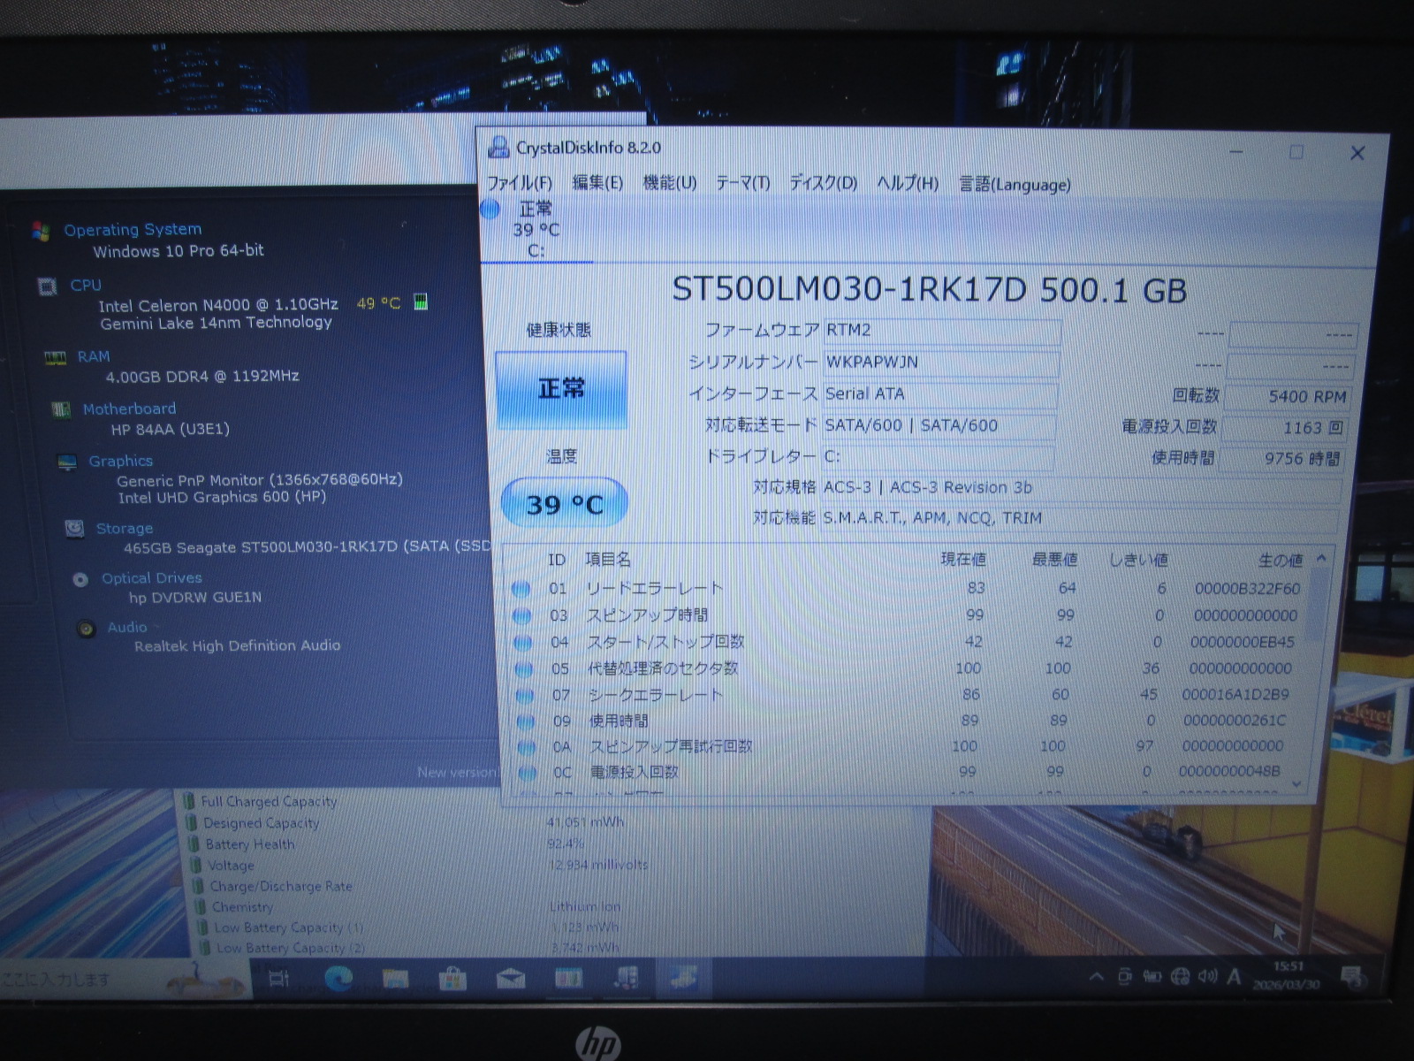Viewport: 1414px width, 1061px height.
Task: Open the 機能(U) menu
Action: 669,183
